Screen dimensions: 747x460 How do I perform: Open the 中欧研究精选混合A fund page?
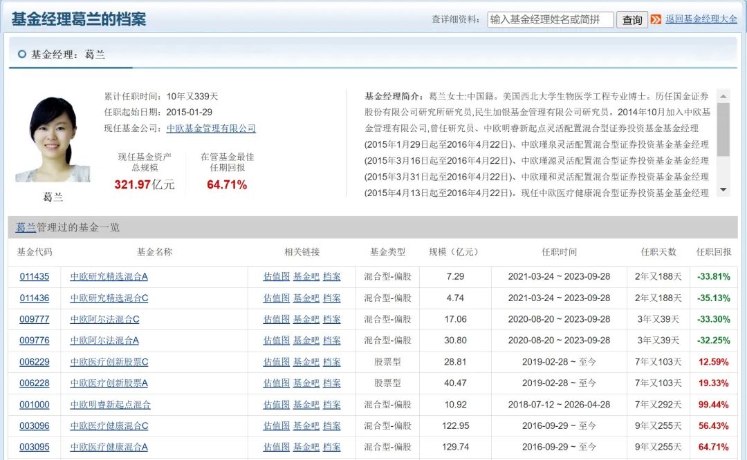click(109, 276)
